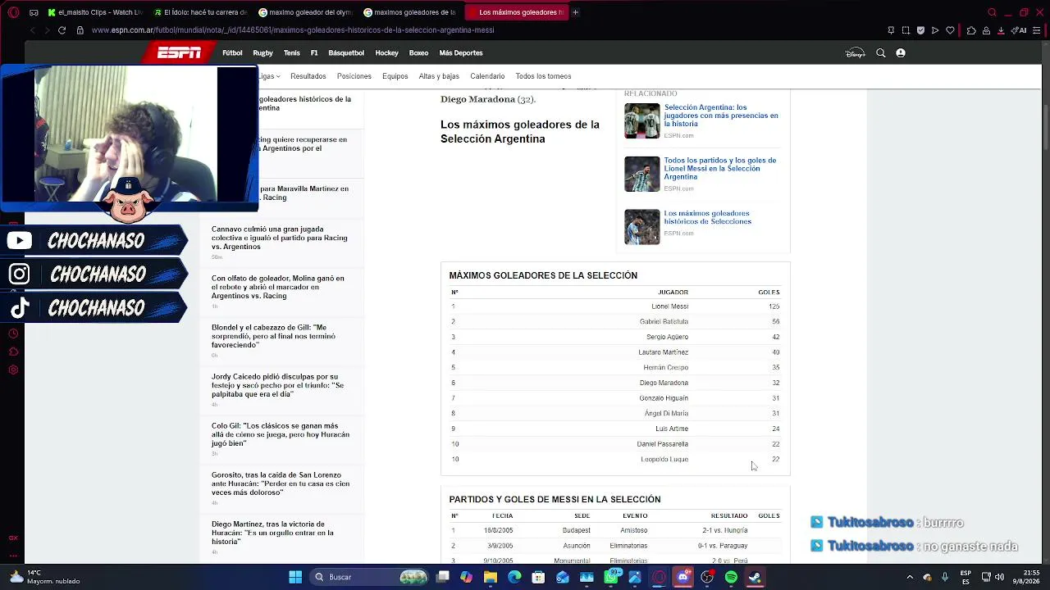The height and width of the screenshot is (590, 1050).
Task: Click the Disney+ logo in ESPN header
Action: 856,53
